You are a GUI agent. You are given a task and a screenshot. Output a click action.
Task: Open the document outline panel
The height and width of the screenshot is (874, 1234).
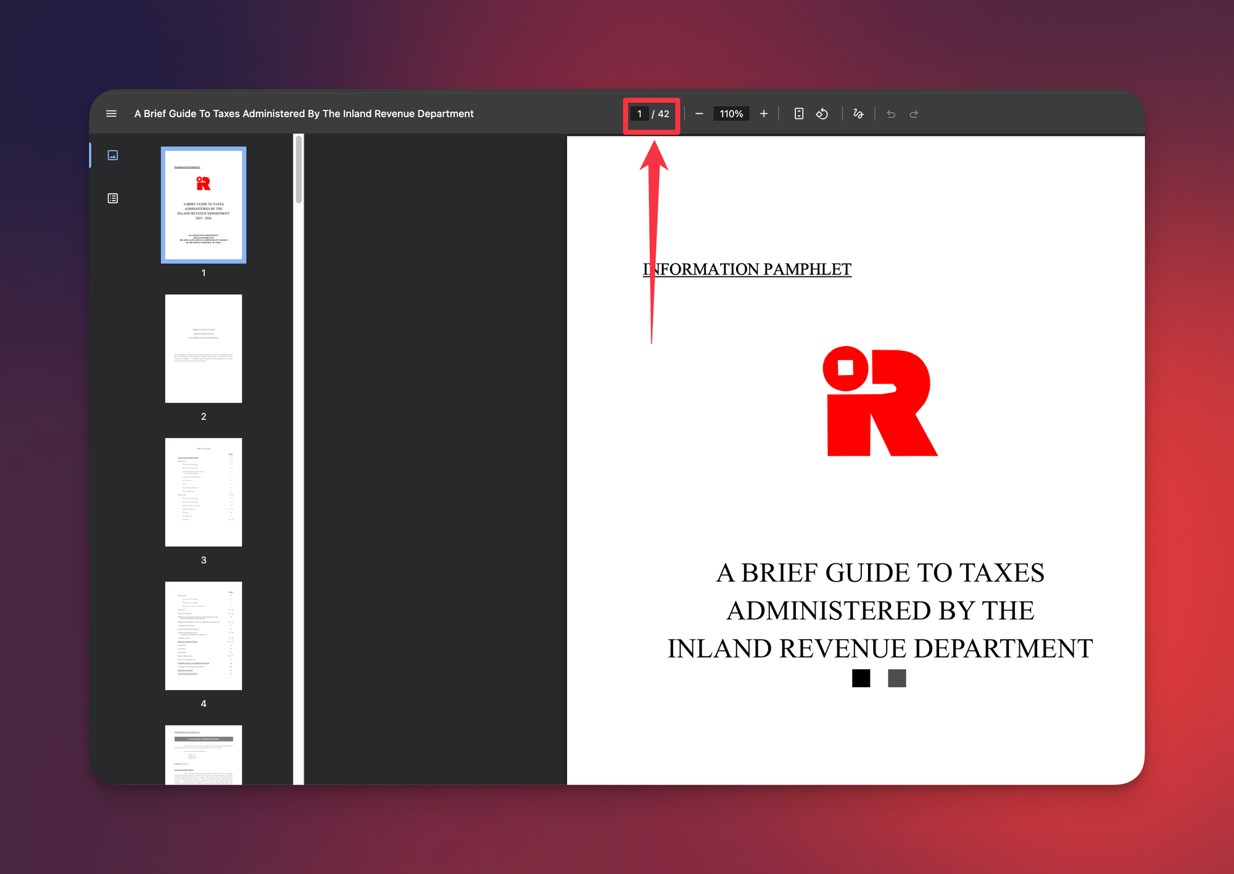(x=113, y=198)
